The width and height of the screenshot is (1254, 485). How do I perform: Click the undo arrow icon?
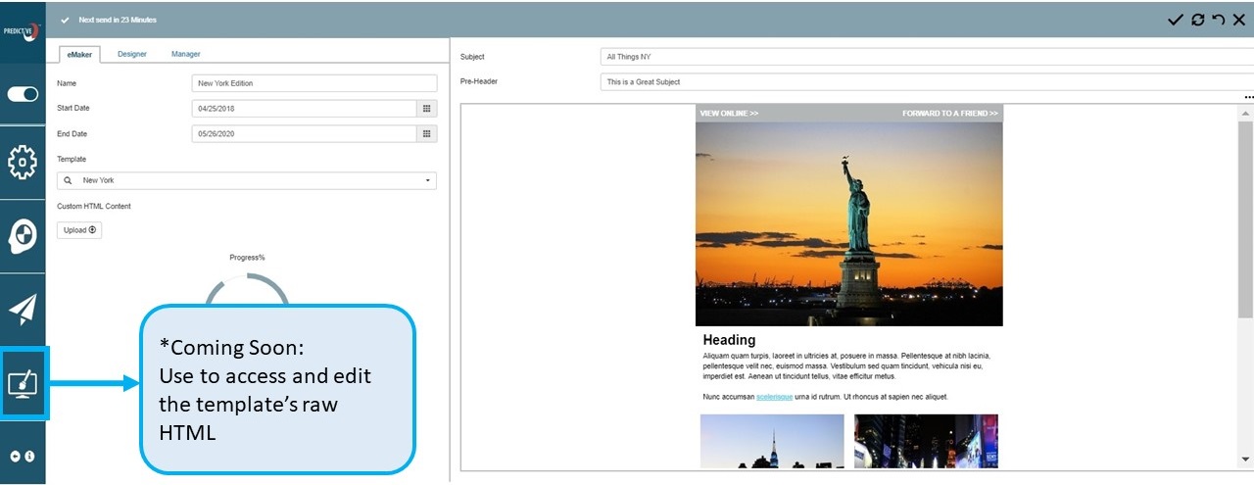coord(1218,20)
